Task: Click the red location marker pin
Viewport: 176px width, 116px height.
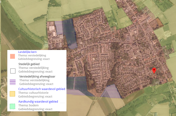Action: tap(154, 70)
